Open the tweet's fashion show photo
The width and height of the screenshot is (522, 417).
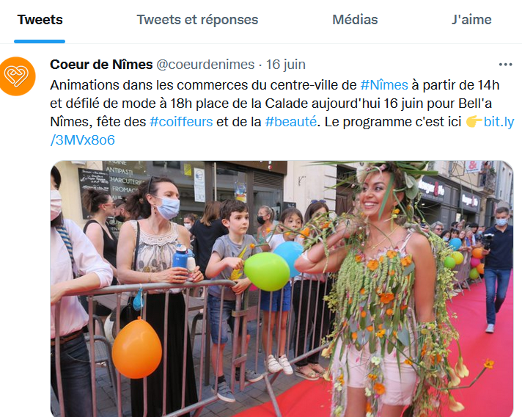click(x=282, y=289)
